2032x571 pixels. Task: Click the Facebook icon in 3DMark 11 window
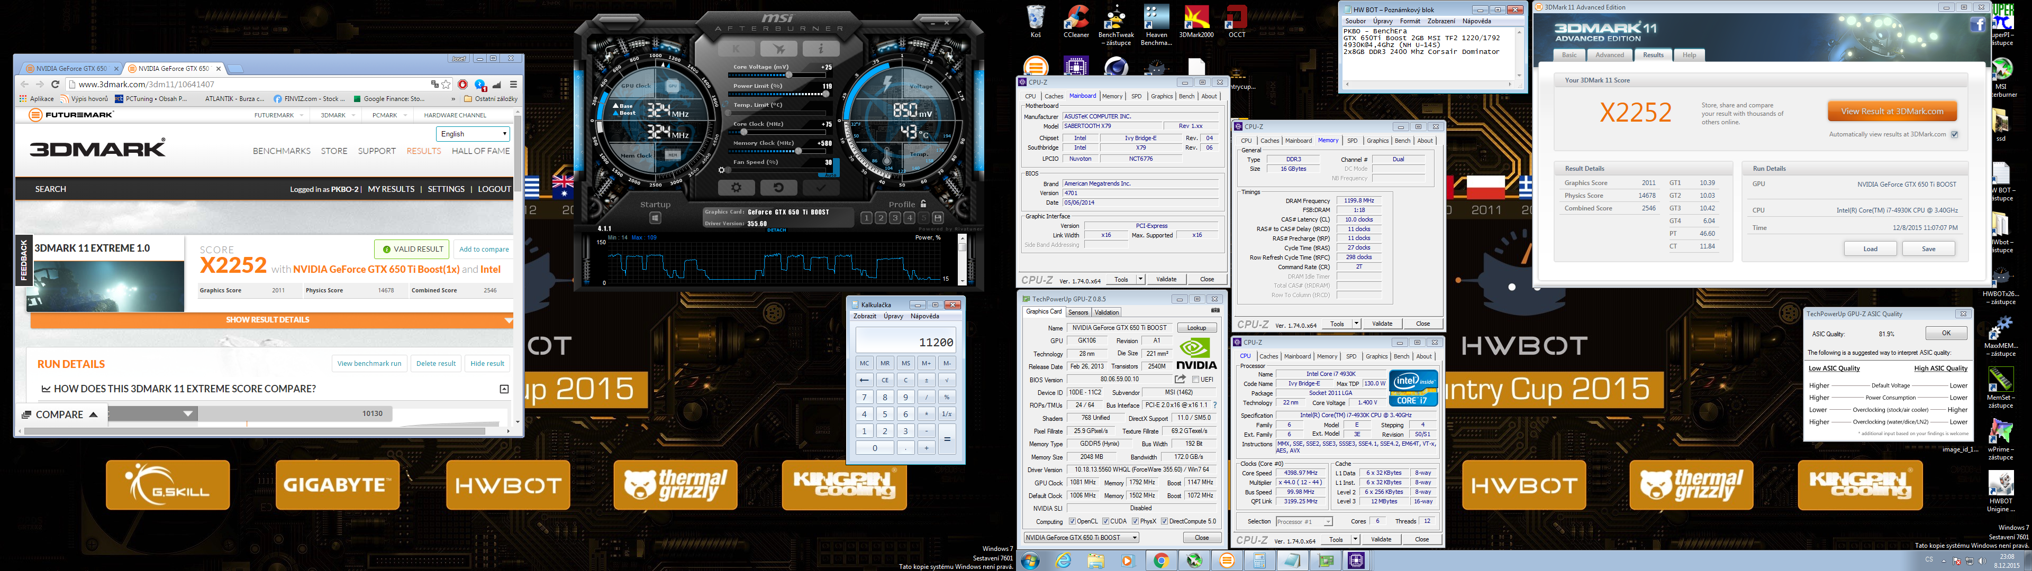(1977, 25)
